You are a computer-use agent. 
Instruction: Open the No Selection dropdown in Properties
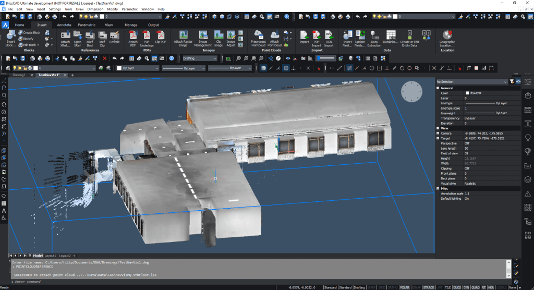471,82
